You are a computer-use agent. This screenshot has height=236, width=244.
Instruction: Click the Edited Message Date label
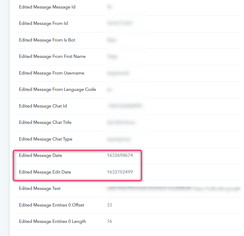[41, 155]
